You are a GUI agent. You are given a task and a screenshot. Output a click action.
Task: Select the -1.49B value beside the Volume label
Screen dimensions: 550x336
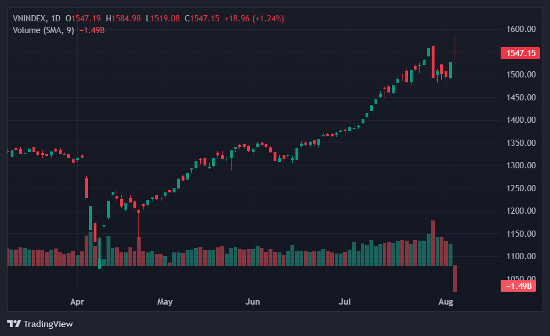(92, 30)
